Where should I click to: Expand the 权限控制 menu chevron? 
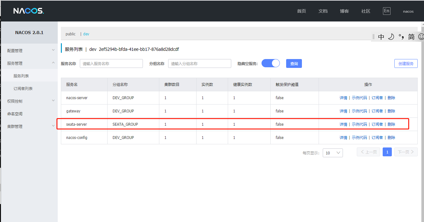click(x=53, y=101)
